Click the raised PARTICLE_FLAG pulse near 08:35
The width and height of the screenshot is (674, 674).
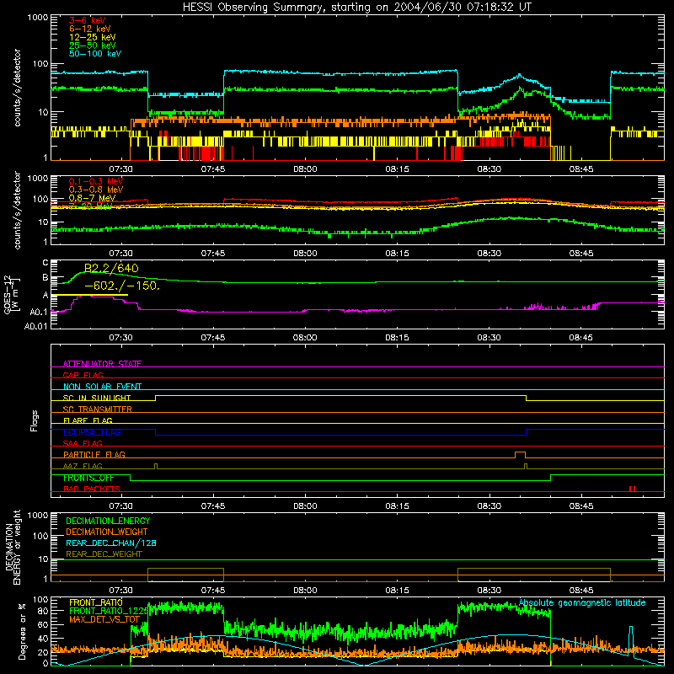pyautogui.click(x=520, y=455)
